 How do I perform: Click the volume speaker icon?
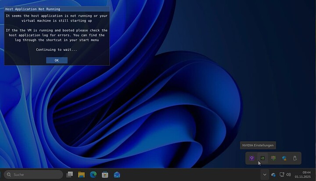click(x=288, y=174)
